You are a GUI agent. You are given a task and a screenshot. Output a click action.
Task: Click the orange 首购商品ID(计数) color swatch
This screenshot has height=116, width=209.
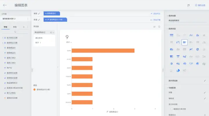[34, 90]
